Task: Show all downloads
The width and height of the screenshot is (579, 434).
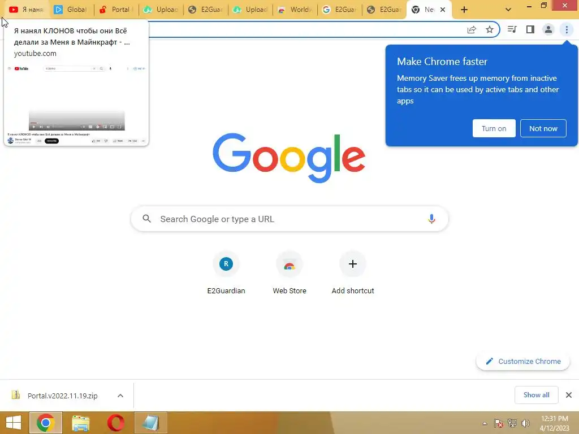Action: pos(536,395)
